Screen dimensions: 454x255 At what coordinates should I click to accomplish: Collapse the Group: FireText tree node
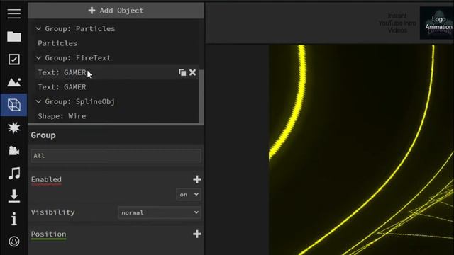point(38,58)
